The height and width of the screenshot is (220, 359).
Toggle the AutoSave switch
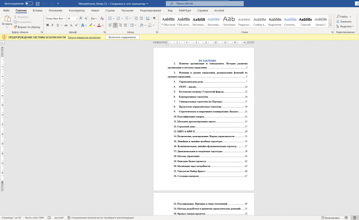29,3
